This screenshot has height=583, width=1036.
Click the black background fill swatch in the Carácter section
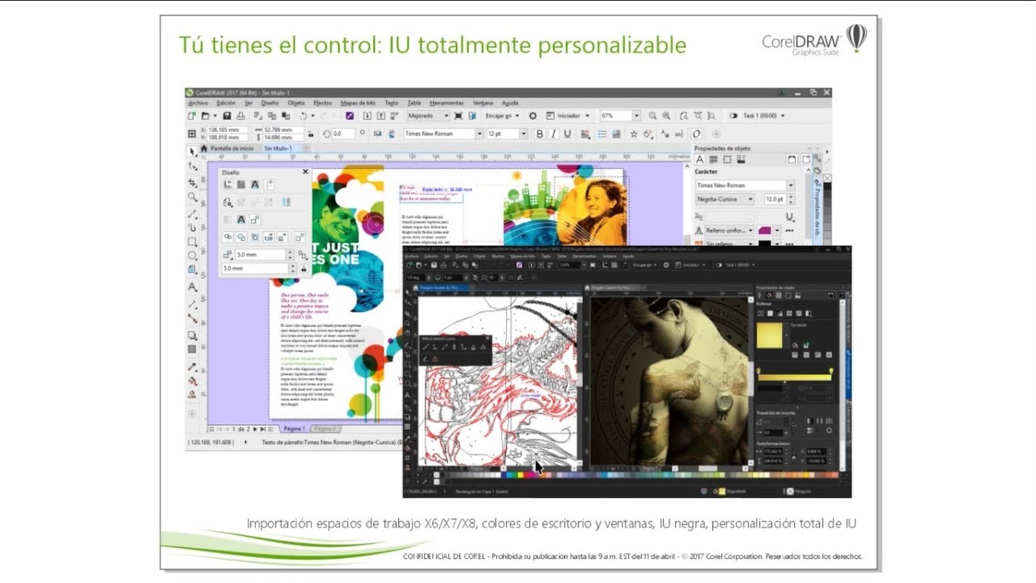point(765,243)
